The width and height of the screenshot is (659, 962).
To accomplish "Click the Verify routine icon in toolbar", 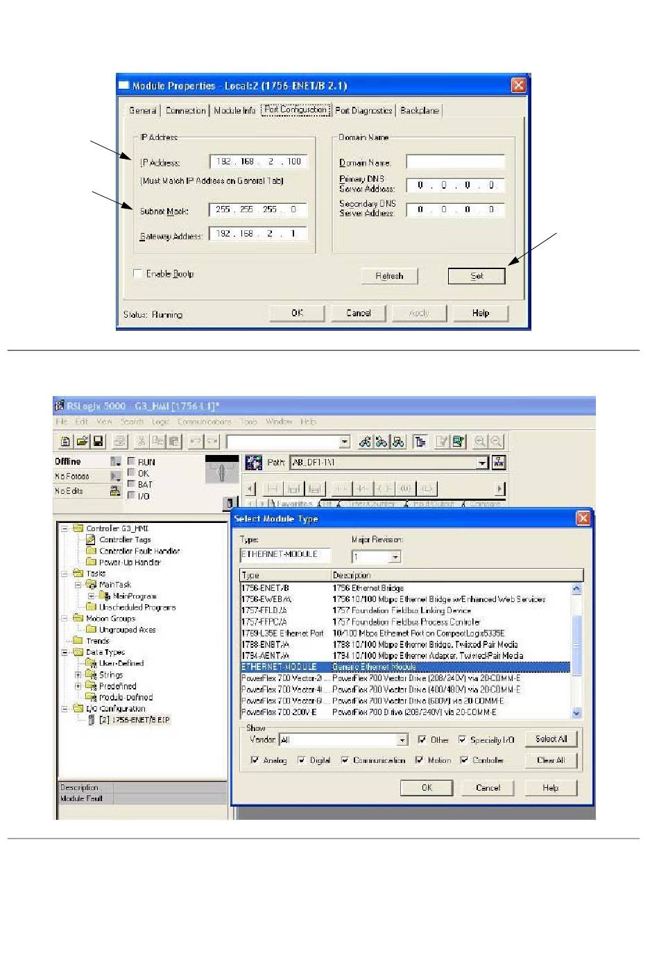I will pyautogui.click(x=442, y=442).
